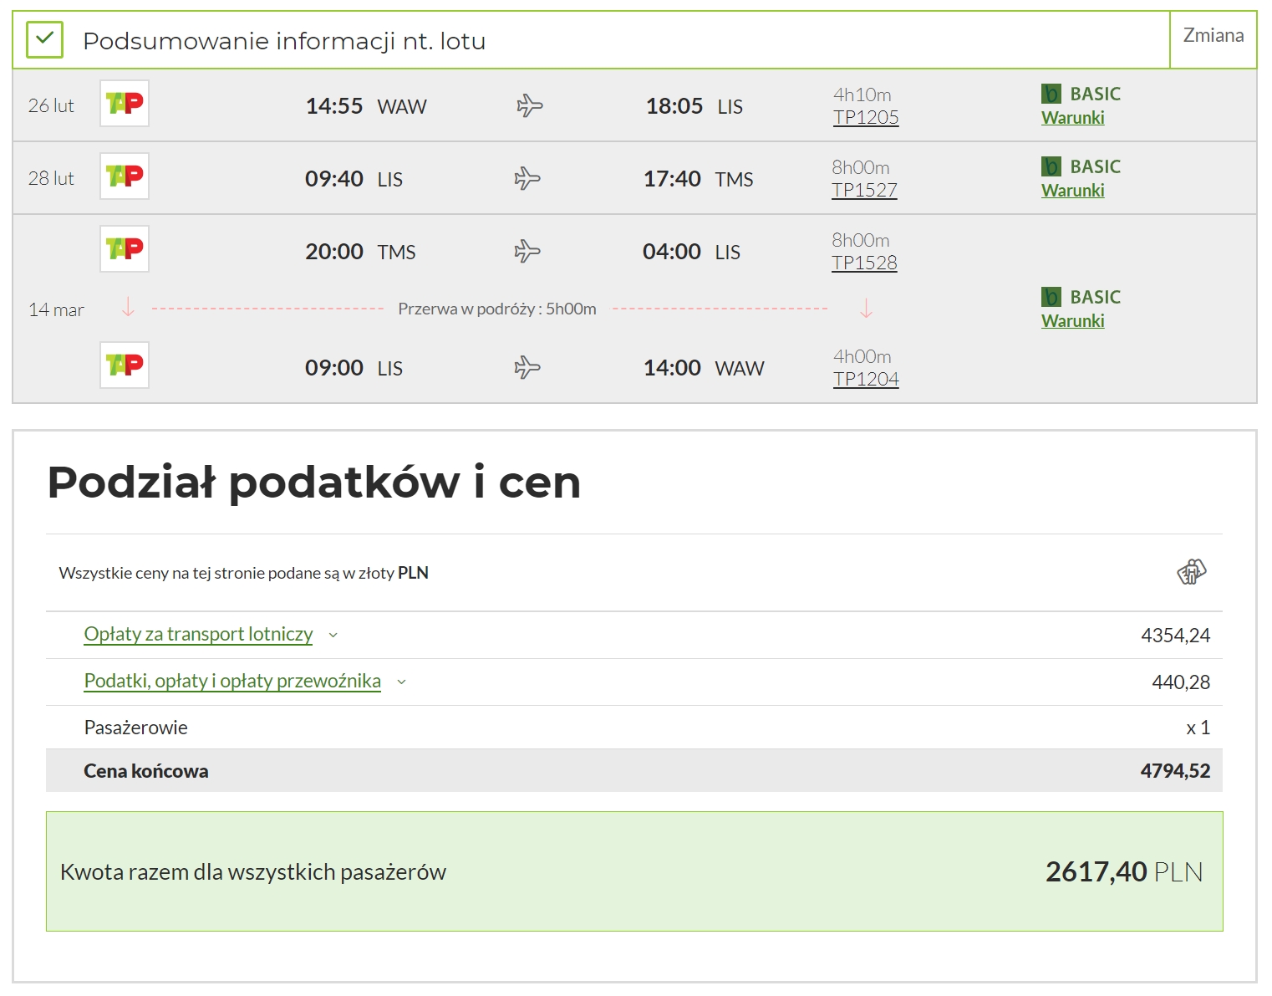This screenshot has width=1272, height=996.
Task: Click left red down arrow beside 14 mar
Action: (128, 308)
